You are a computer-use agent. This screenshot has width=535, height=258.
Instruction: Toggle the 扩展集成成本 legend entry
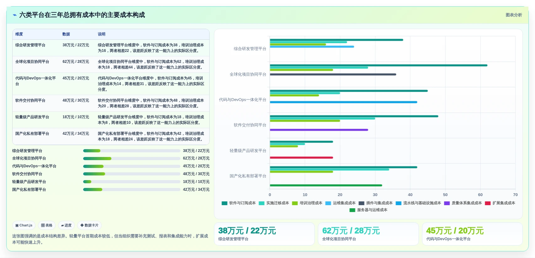[x=500, y=203]
